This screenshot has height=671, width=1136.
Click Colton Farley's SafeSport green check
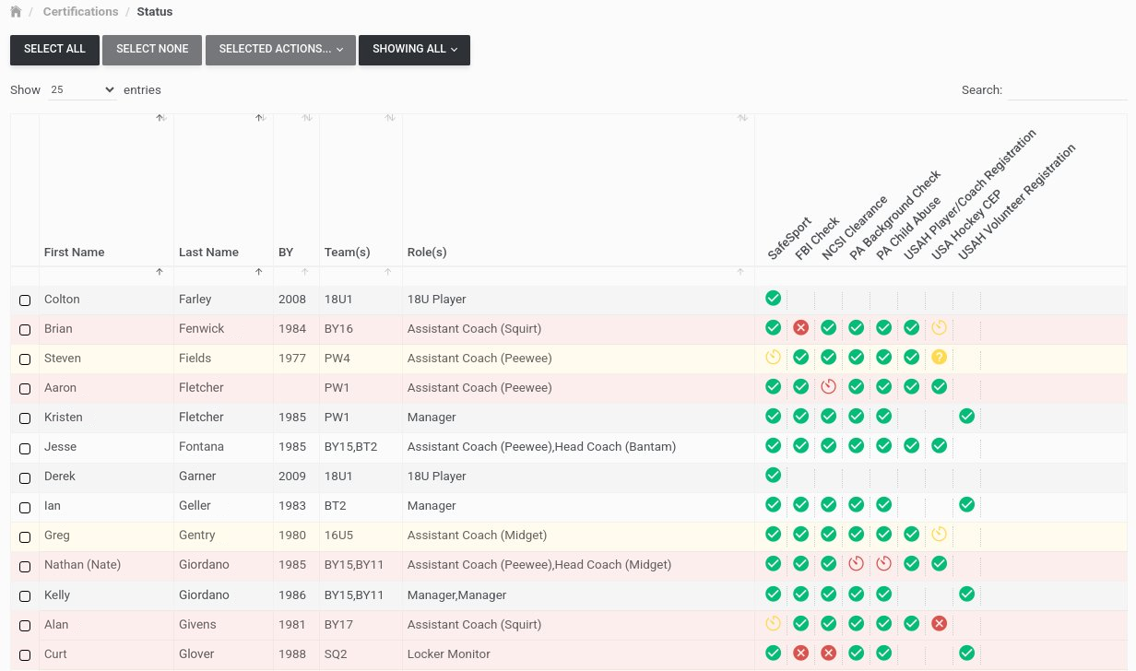point(773,298)
